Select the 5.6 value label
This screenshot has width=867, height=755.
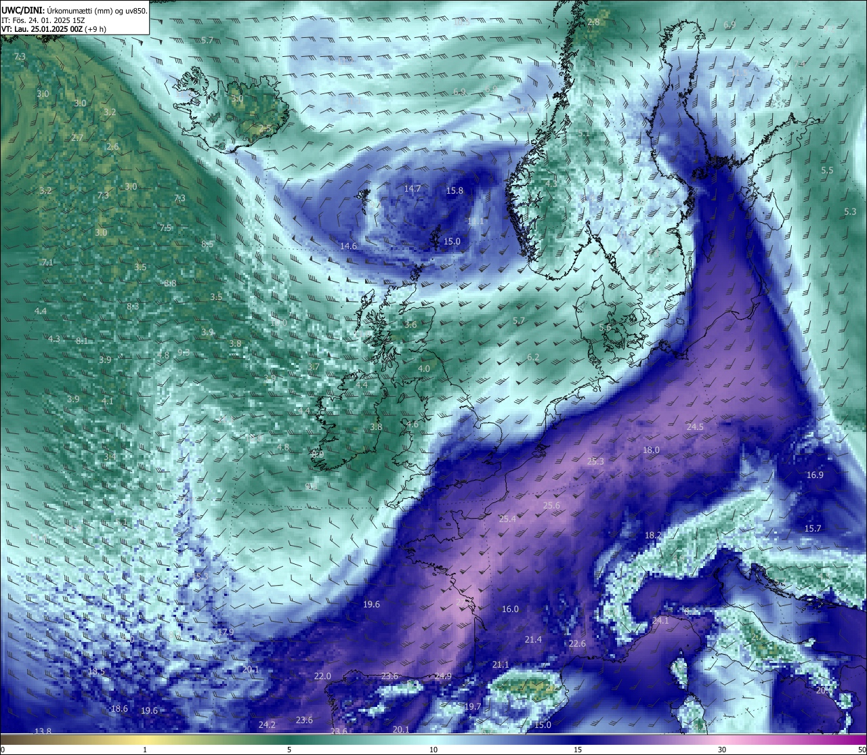[x=605, y=328]
